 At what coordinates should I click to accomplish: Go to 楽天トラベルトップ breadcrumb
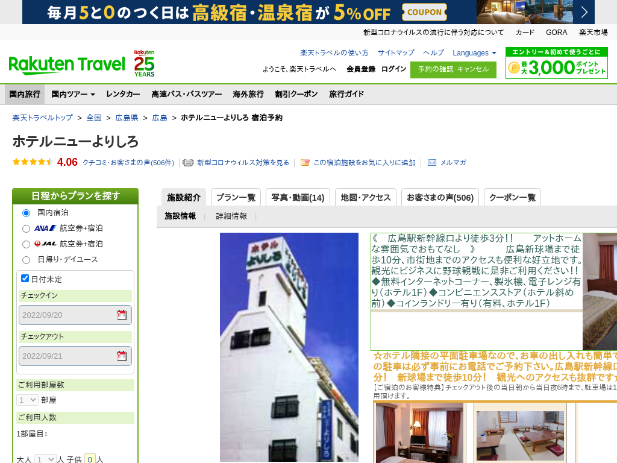pos(43,118)
